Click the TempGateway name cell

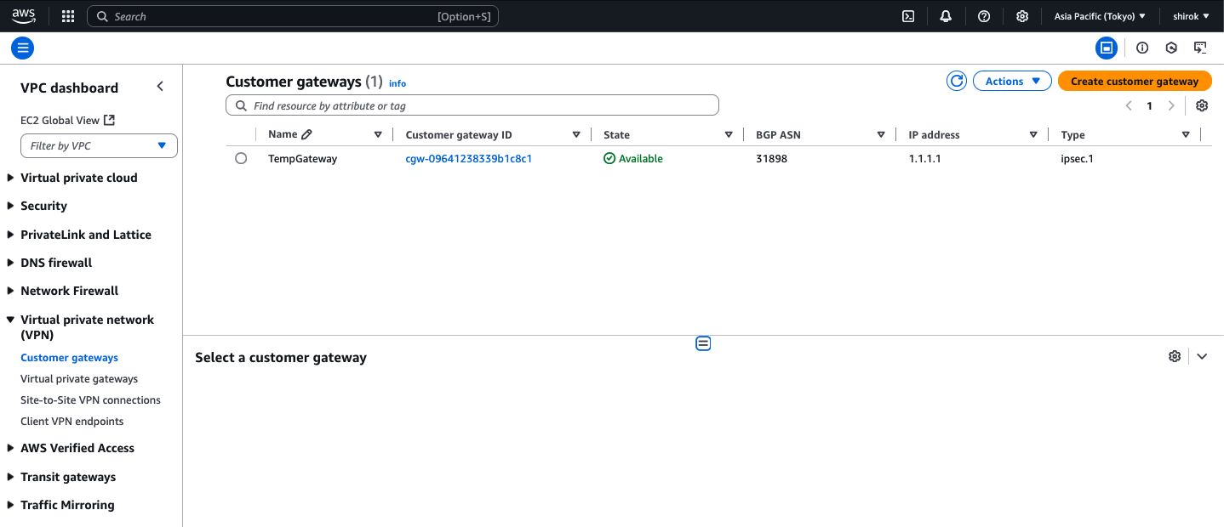(x=302, y=158)
